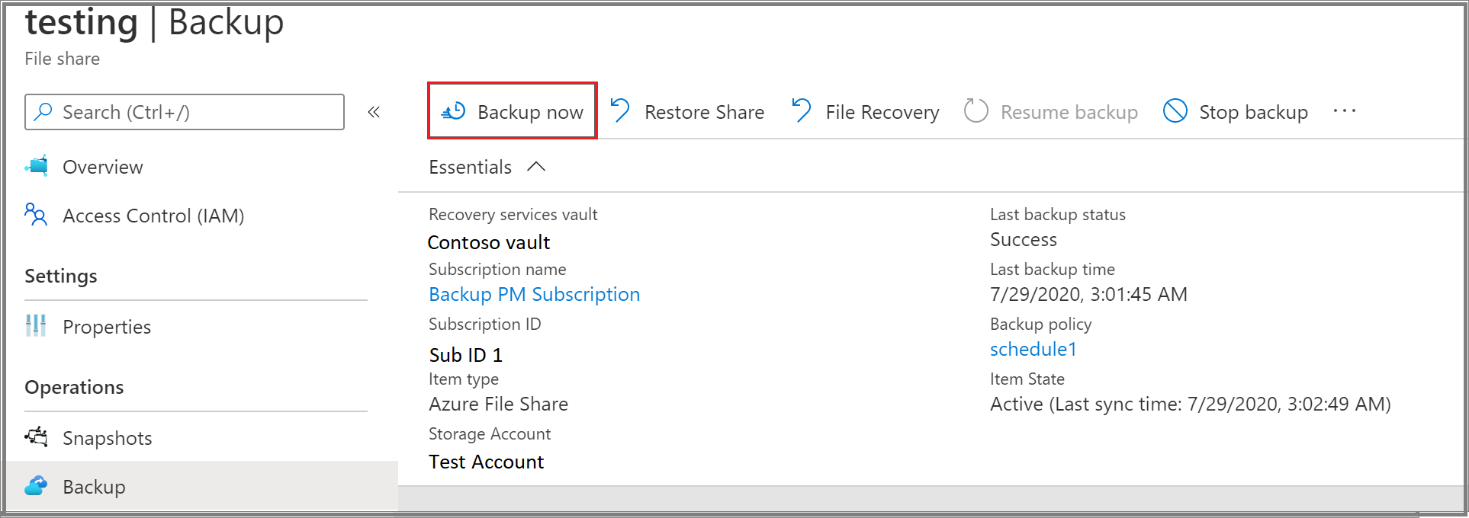Click the Resume backup circular icon
This screenshot has height=518, width=1469.
pos(976,111)
